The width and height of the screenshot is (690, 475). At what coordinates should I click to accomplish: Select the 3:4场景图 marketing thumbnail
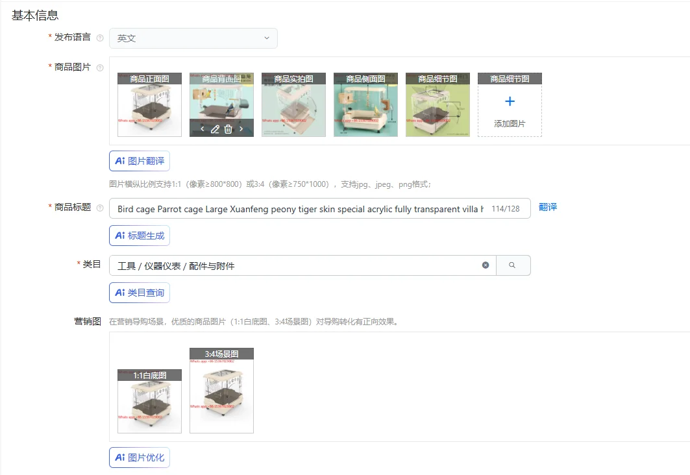click(222, 391)
